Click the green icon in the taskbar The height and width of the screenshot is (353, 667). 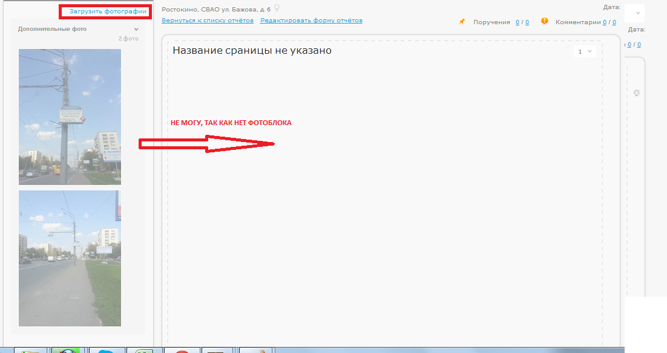pyautogui.click(x=143, y=351)
